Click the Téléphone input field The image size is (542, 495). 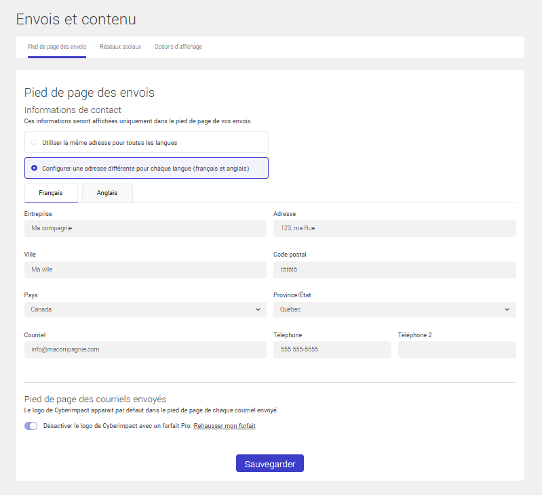pos(332,350)
